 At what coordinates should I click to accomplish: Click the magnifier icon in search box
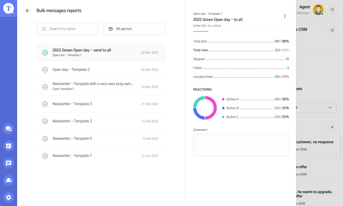point(44,29)
